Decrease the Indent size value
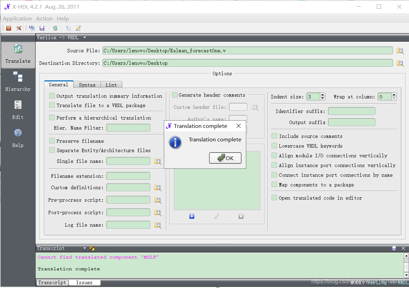The width and height of the screenshot is (409, 288). coord(323,98)
